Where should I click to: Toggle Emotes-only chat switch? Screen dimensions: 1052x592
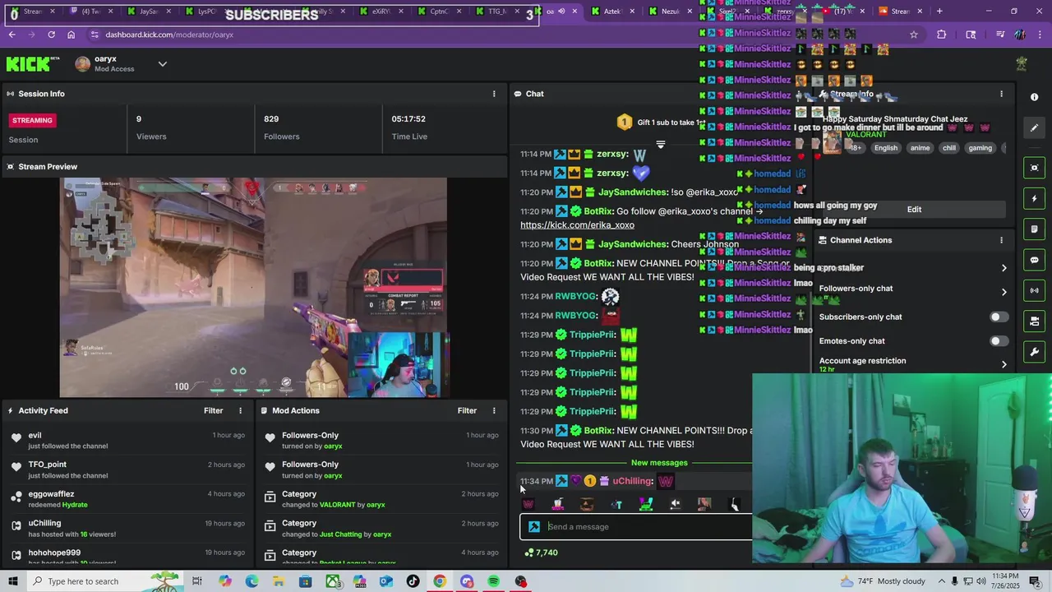coord(998,341)
